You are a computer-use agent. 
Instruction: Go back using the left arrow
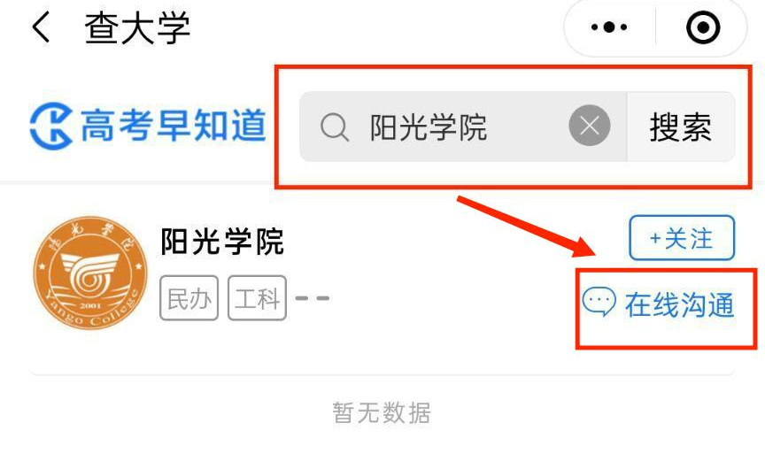coord(41,27)
